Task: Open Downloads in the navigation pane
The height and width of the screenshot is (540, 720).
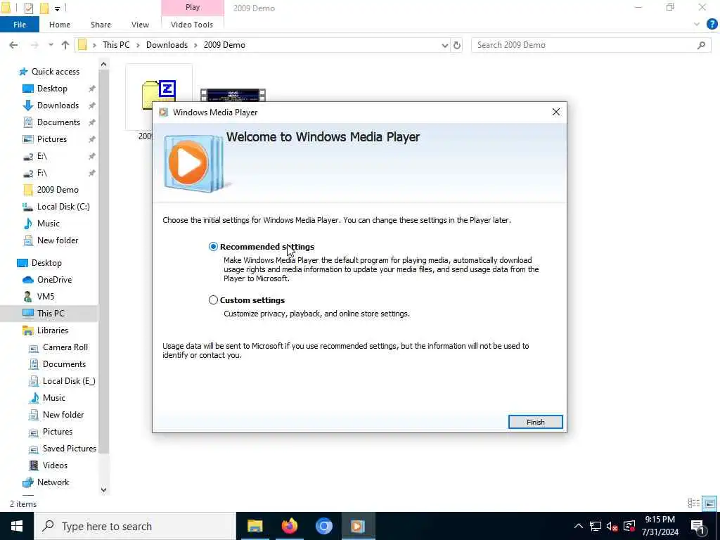Action: point(58,105)
